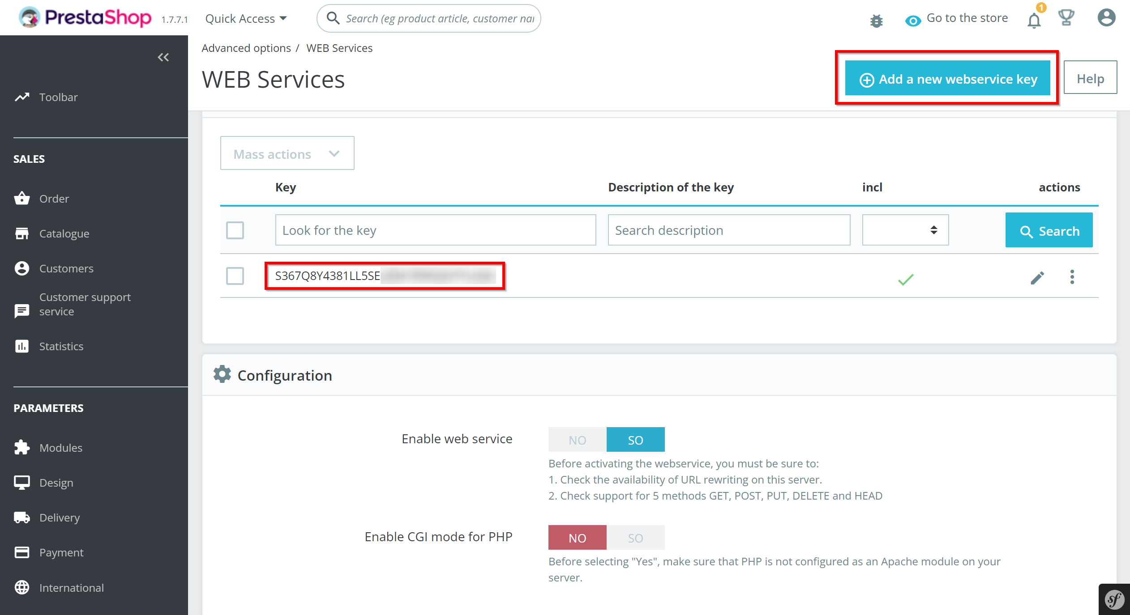Open the Customer support service menu

point(85,304)
